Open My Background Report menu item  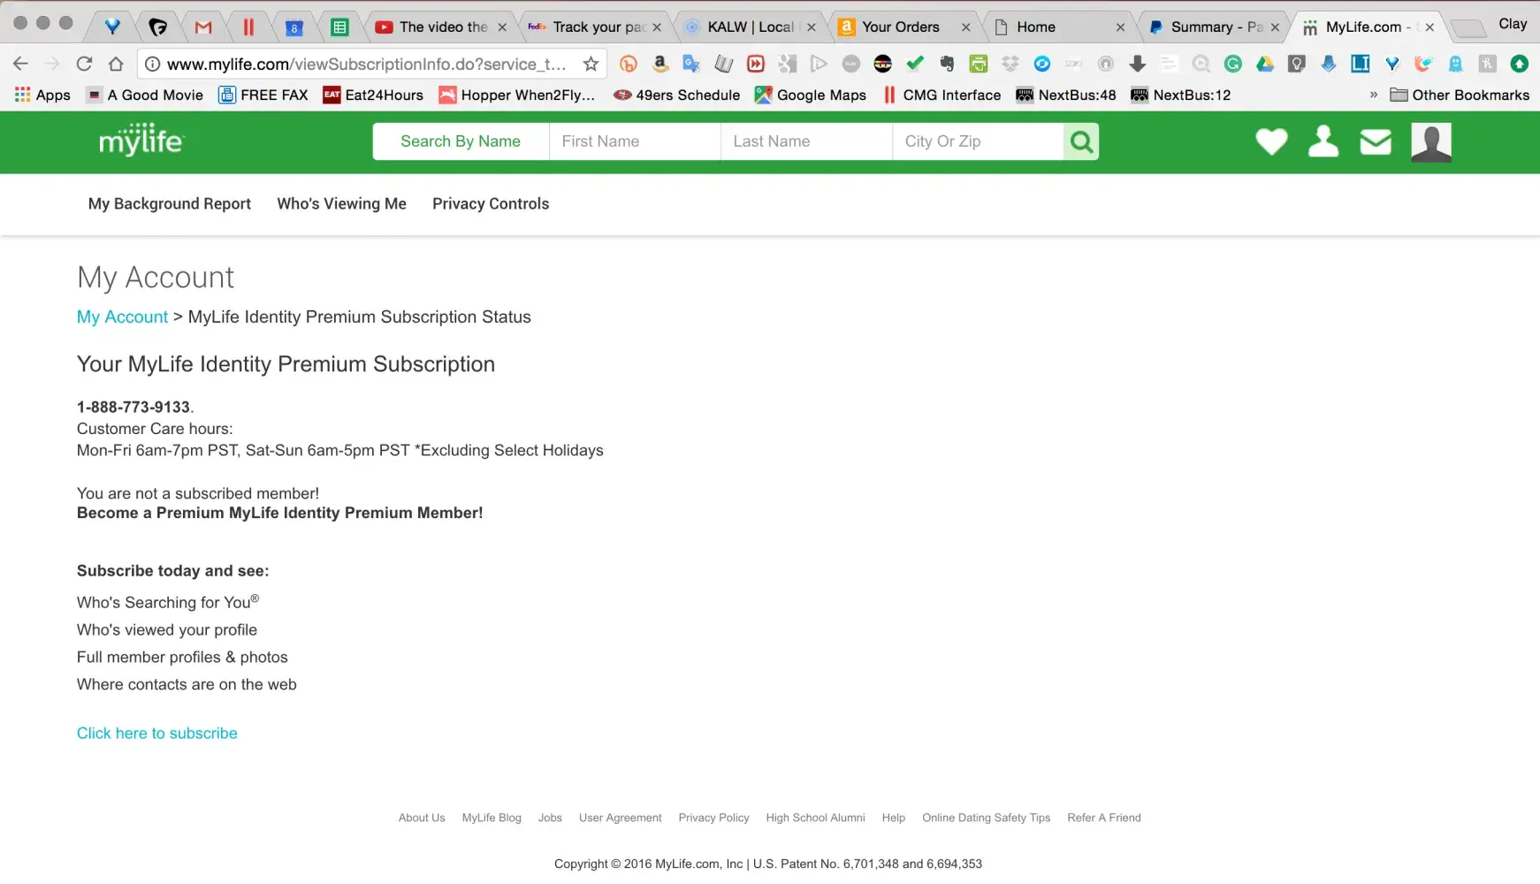[x=170, y=203]
